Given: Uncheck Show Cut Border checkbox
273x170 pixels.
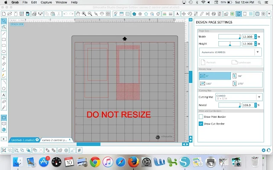Looking at the screenshot, I should click(201, 124).
